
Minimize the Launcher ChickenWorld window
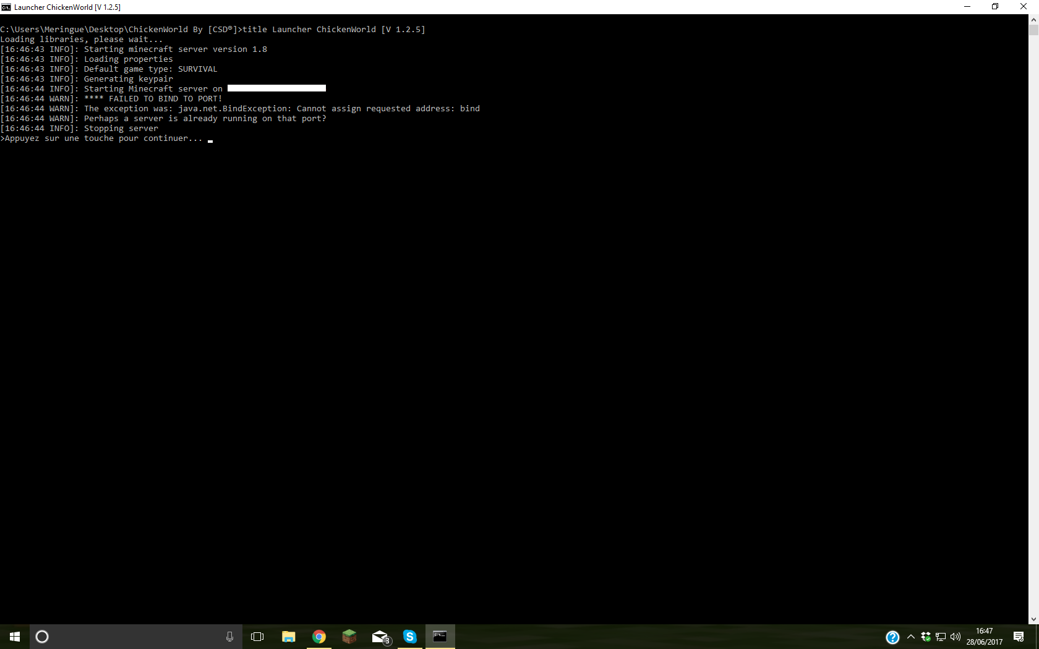[967, 7]
